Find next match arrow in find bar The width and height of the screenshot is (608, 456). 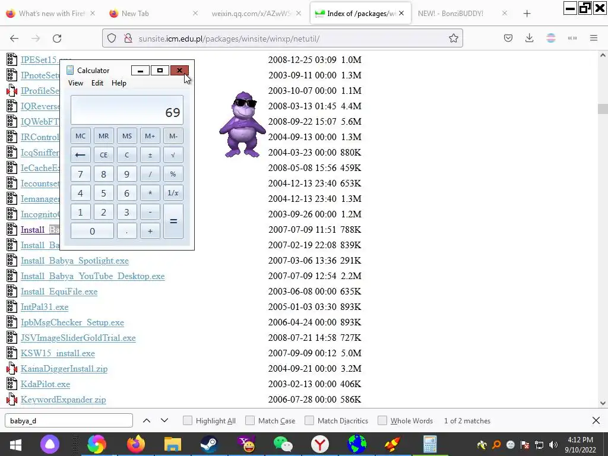coord(164,421)
